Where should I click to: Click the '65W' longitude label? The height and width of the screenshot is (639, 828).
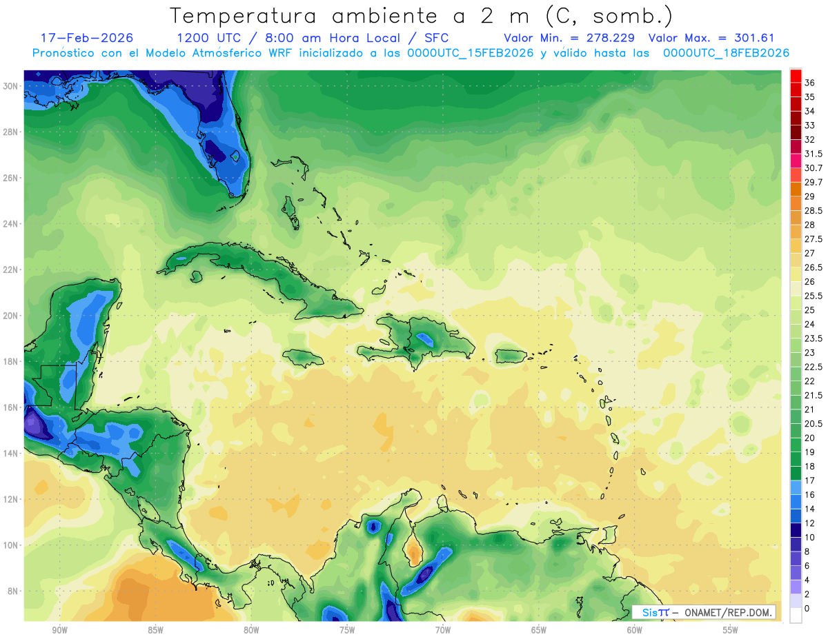pyautogui.click(x=539, y=630)
